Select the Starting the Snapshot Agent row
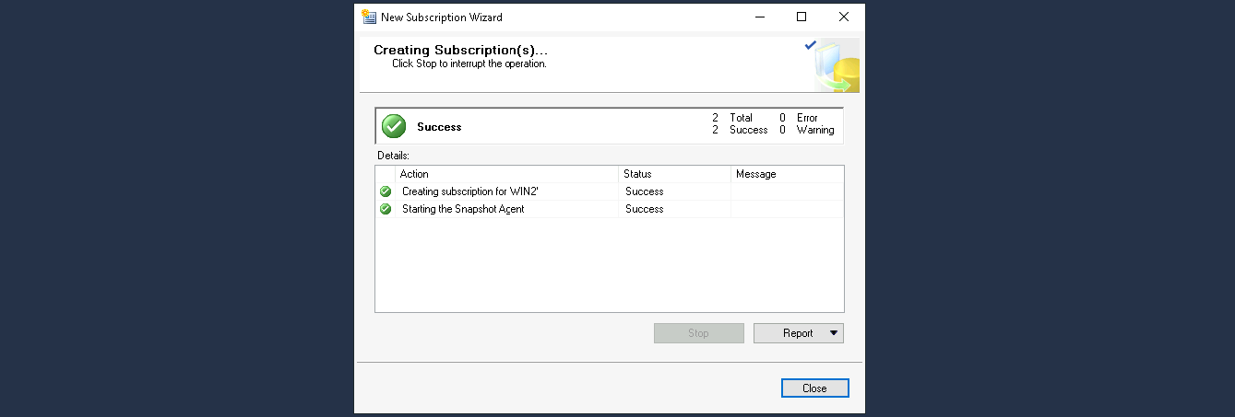The height and width of the screenshot is (417, 1235). point(463,209)
